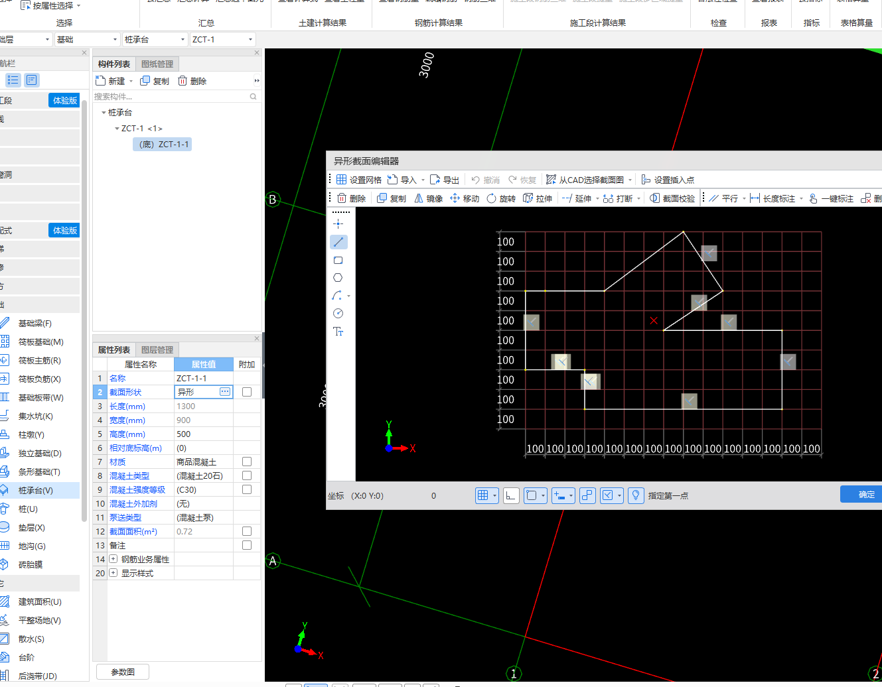Select the polygon drawing tool
882x687 pixels.
click(x=338, y=278)
